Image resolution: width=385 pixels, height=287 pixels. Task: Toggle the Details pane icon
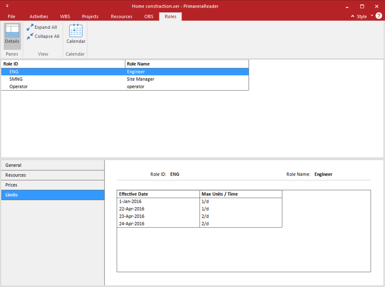point(12,34)
